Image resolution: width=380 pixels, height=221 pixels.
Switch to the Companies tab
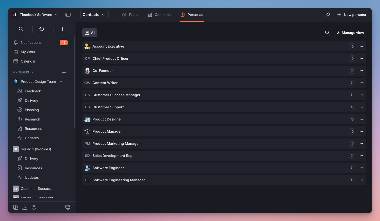click(x=161, y=15)
